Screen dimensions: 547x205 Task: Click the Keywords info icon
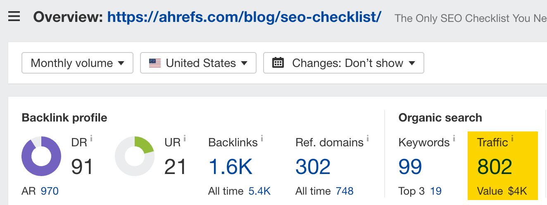pyautogui.click(x=454, y=138)
